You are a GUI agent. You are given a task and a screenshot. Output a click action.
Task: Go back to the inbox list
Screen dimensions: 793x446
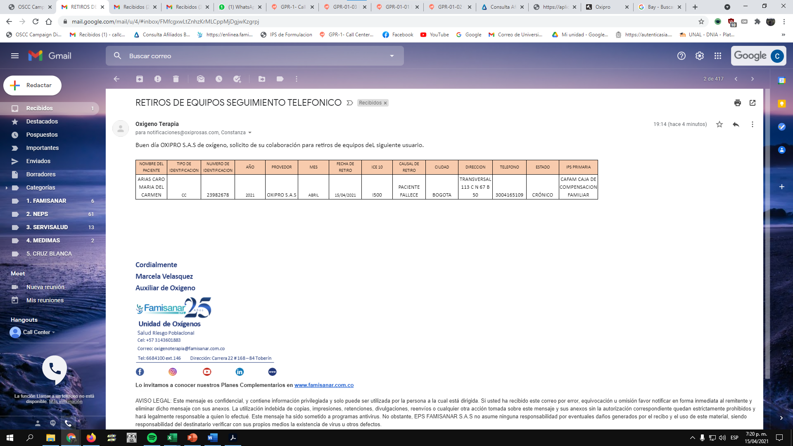(116, 79)
